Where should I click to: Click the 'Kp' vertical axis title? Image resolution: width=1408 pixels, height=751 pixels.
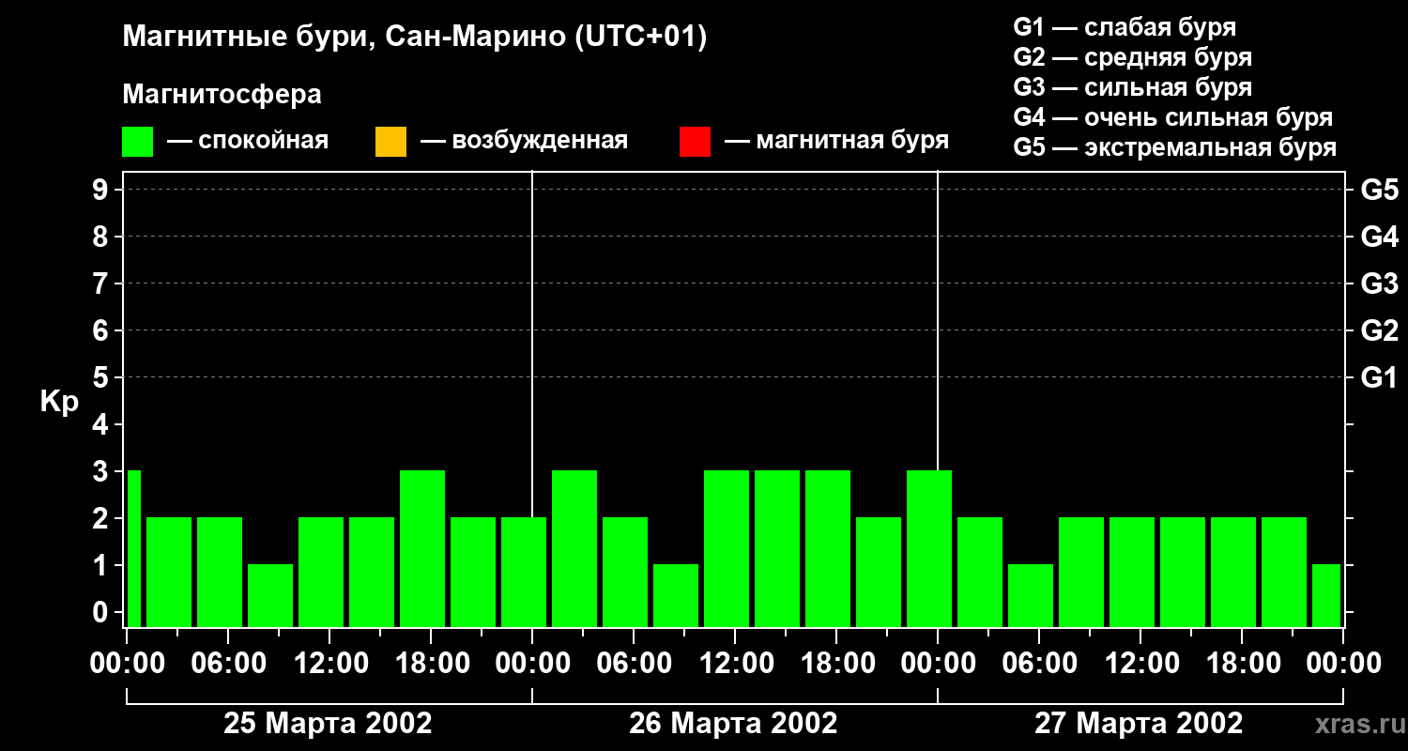59,402
